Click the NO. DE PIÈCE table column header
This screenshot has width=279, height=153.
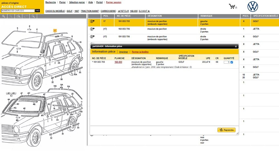pos(124,16)
